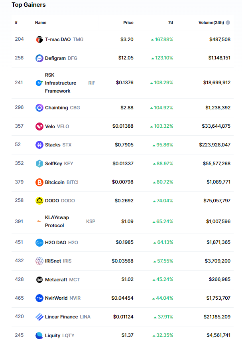Screen dimensions: 242x342
Task: Click the Bitcicoin orange B icon
Action: (39, 182)
